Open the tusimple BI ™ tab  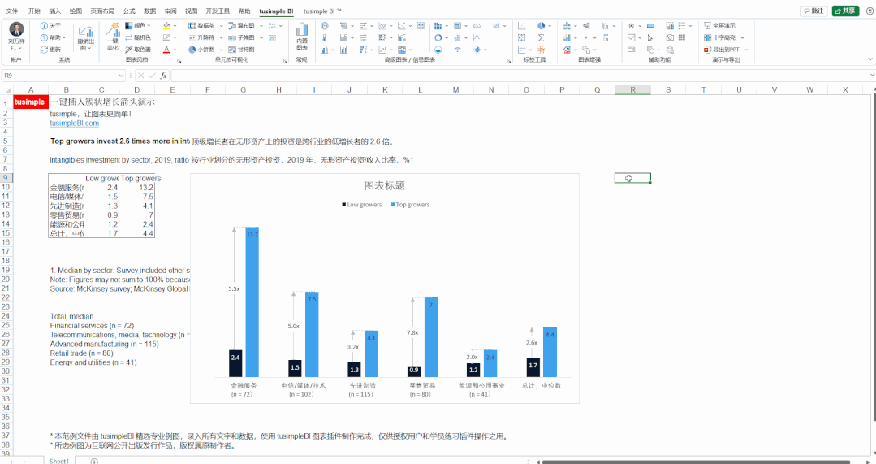[x=322, y=11]
